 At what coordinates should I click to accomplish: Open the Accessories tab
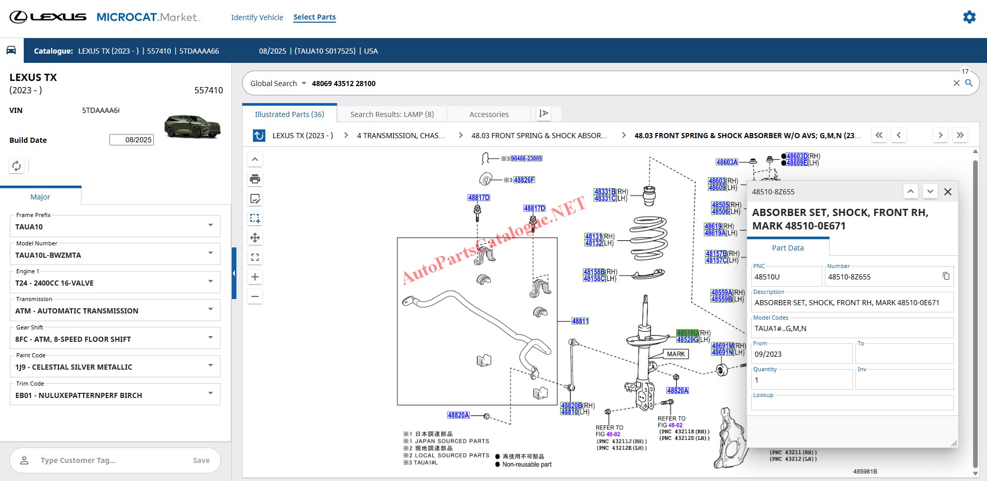coord(488,114)
